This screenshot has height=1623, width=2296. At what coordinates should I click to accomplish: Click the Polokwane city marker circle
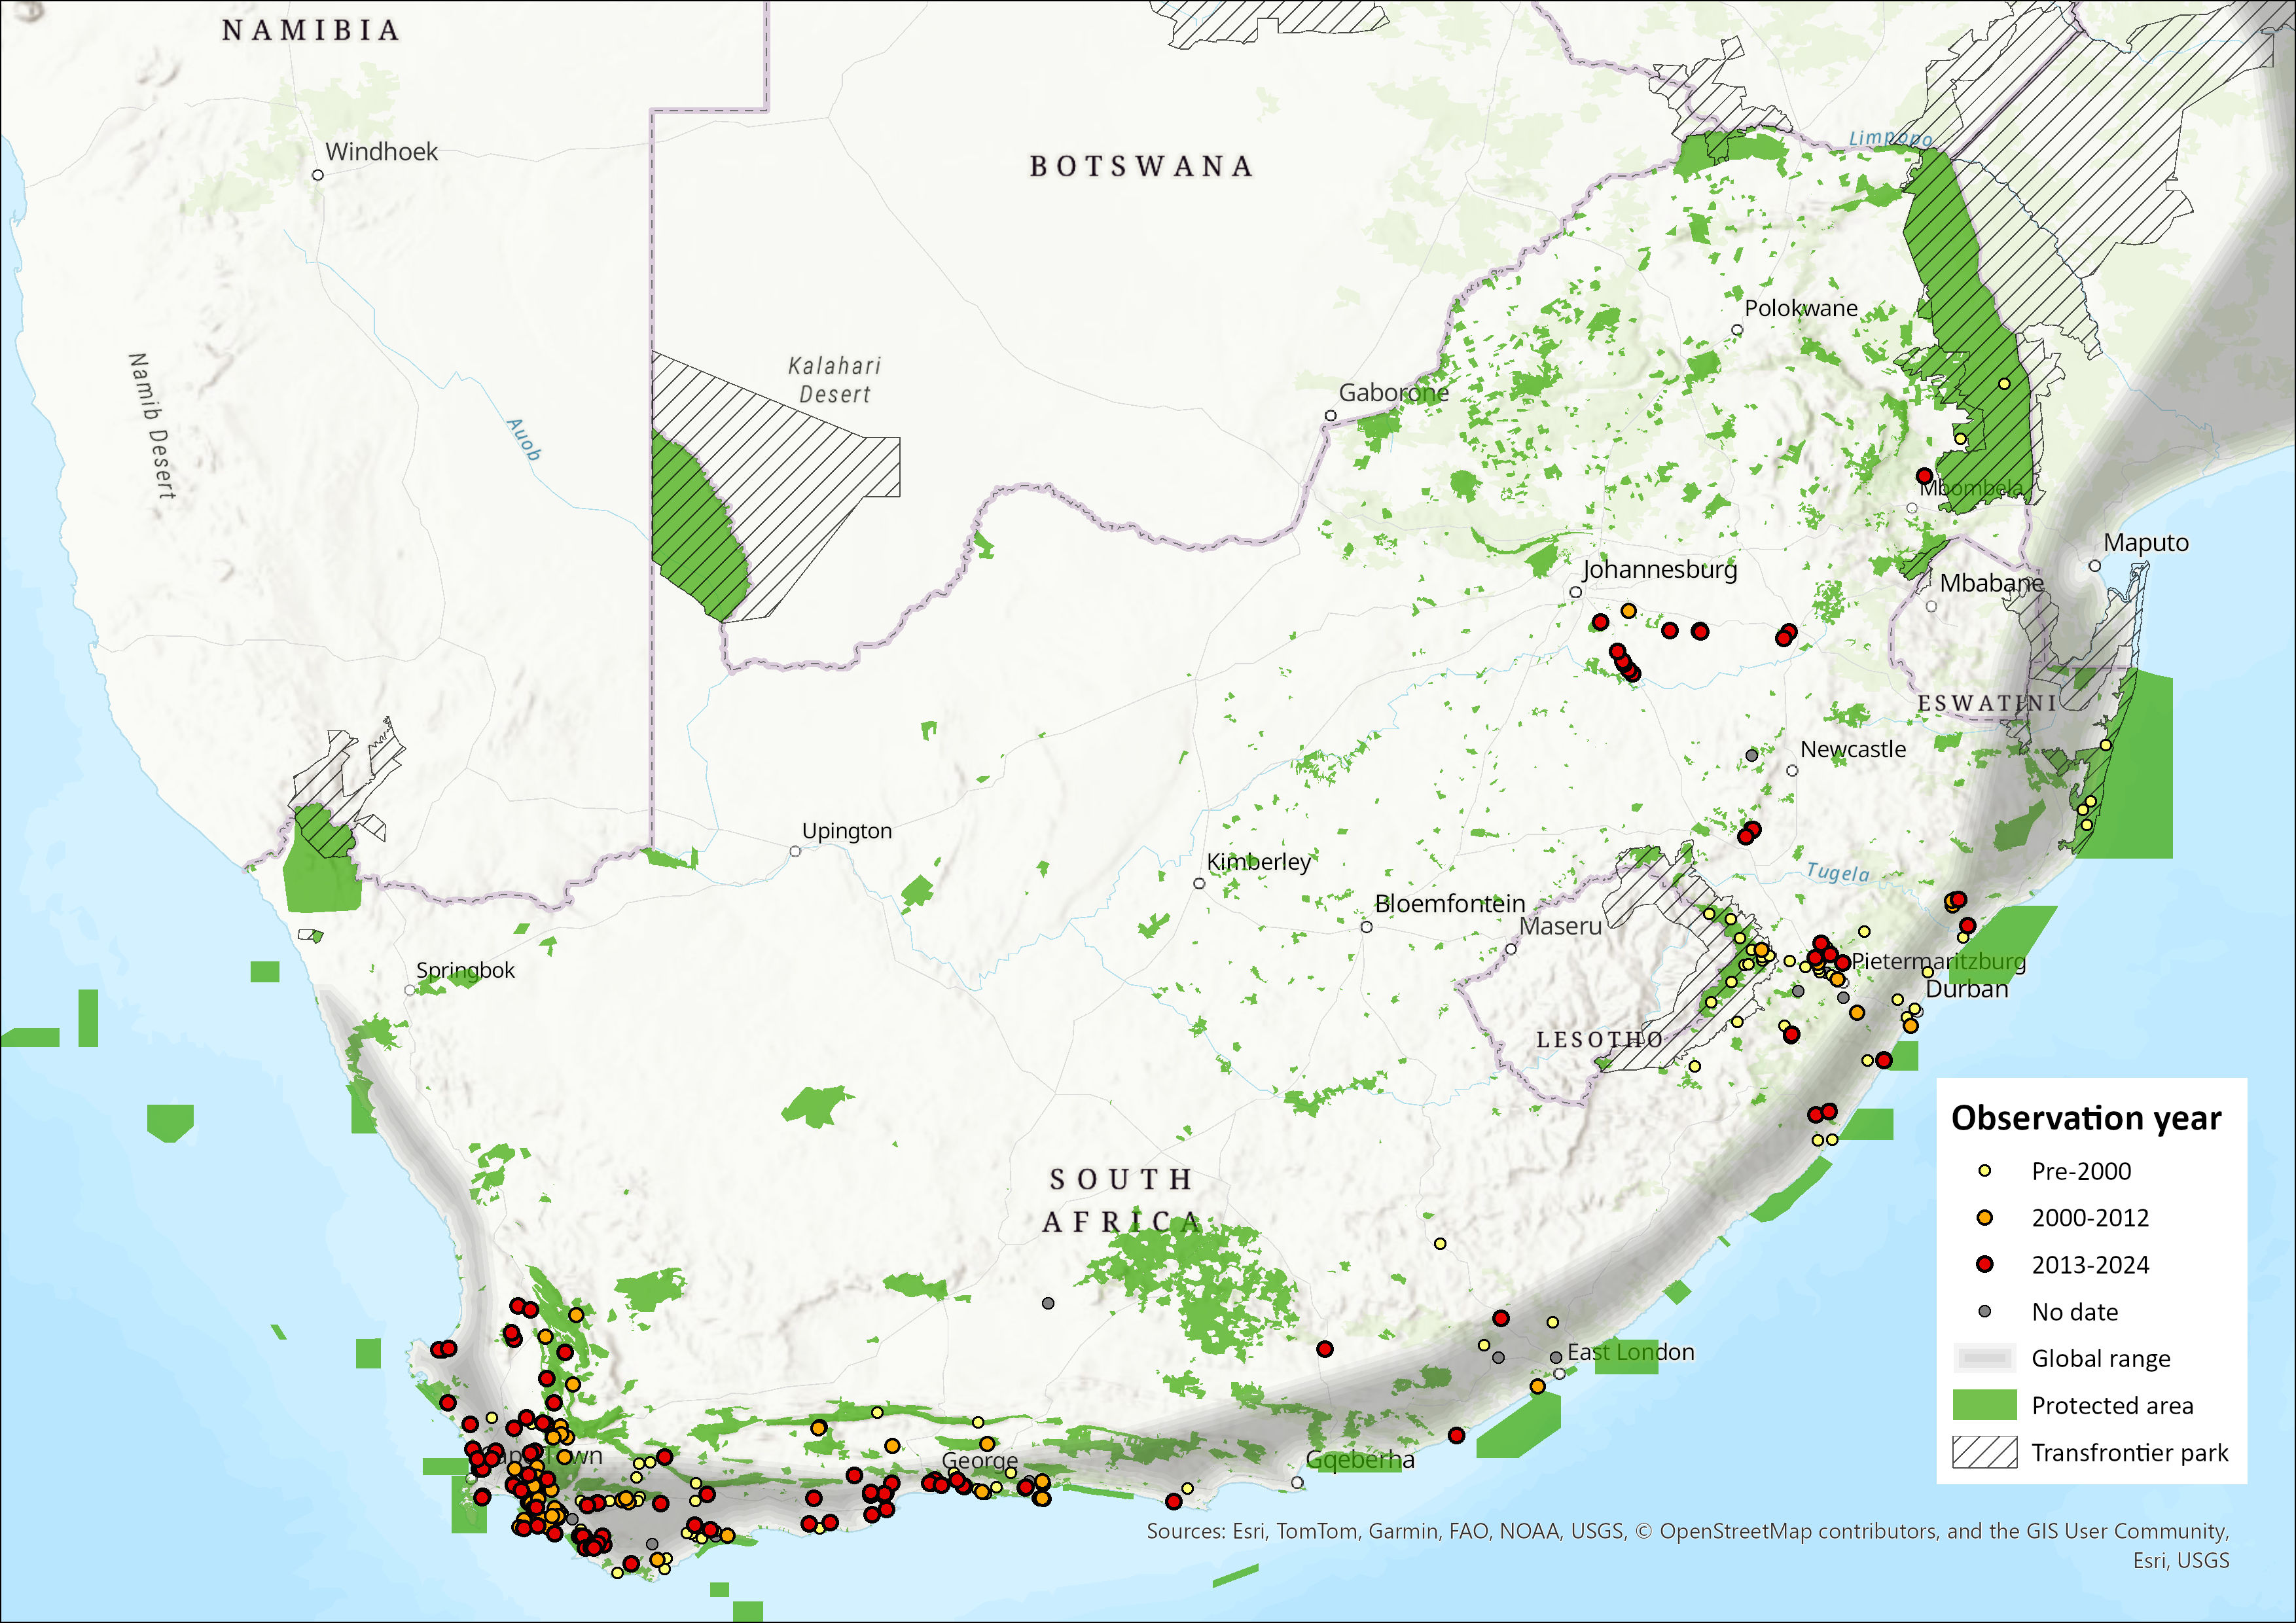coord(1737,330)
